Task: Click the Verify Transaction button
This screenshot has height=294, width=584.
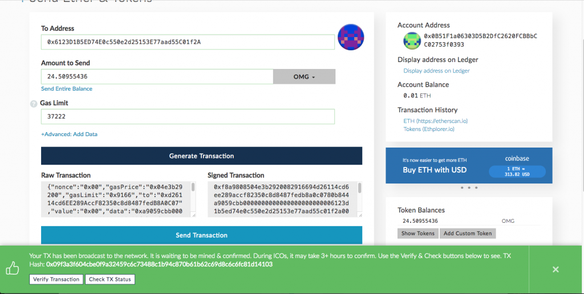Action: [56, 279]
